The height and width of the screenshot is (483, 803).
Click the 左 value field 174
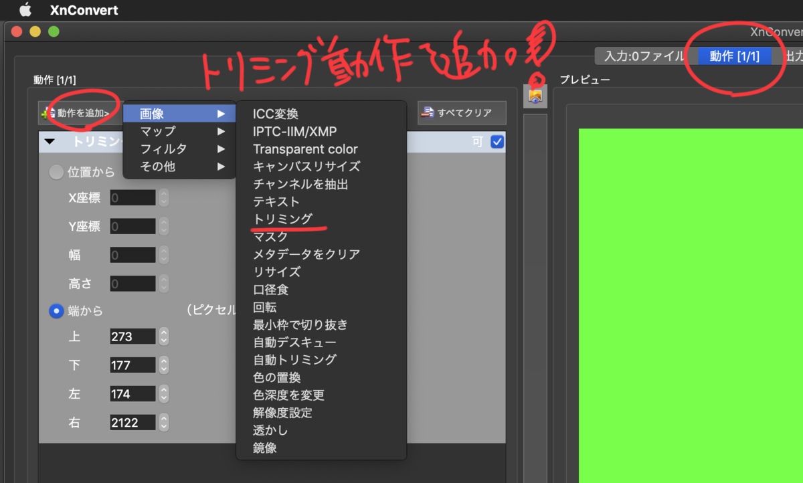pyautogui.click(x=133, y=394)
